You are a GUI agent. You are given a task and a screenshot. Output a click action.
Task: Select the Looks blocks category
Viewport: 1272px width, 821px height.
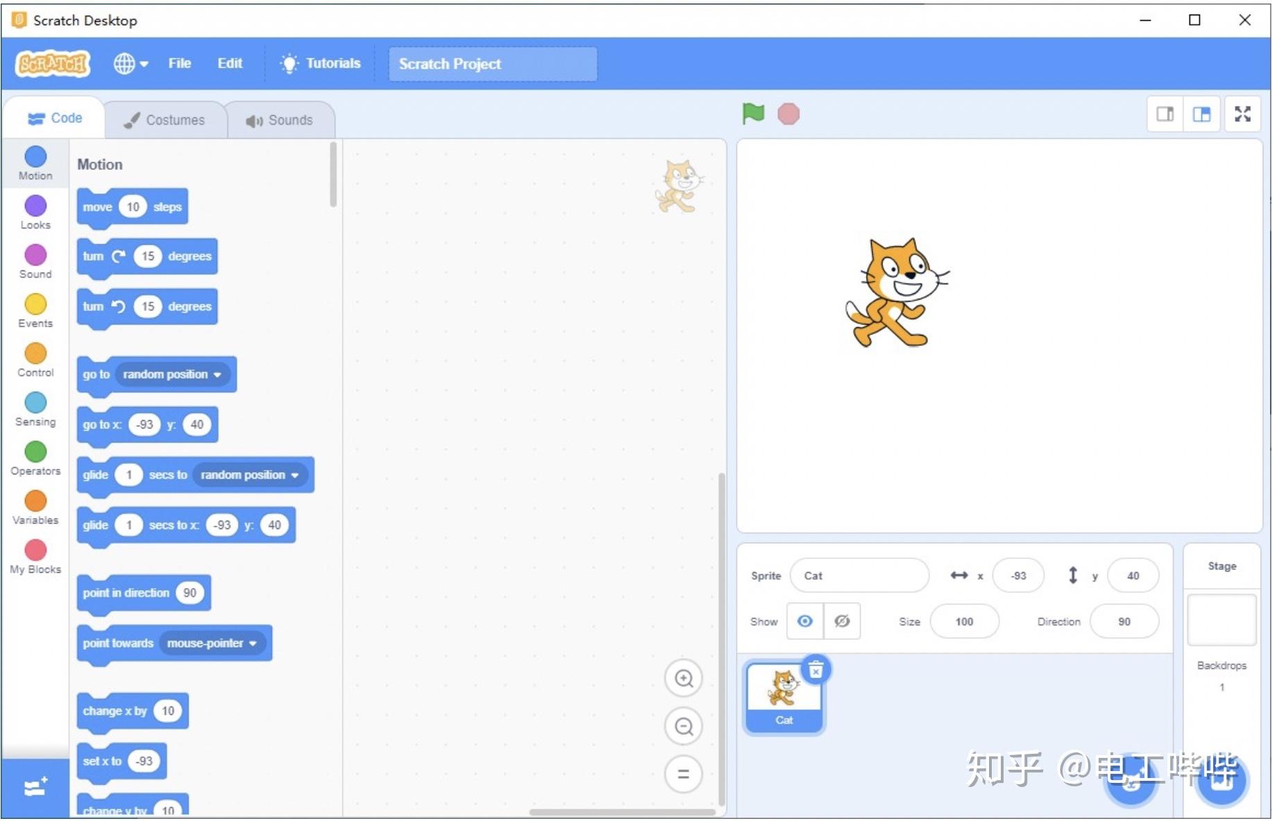[x=35, y=212]
